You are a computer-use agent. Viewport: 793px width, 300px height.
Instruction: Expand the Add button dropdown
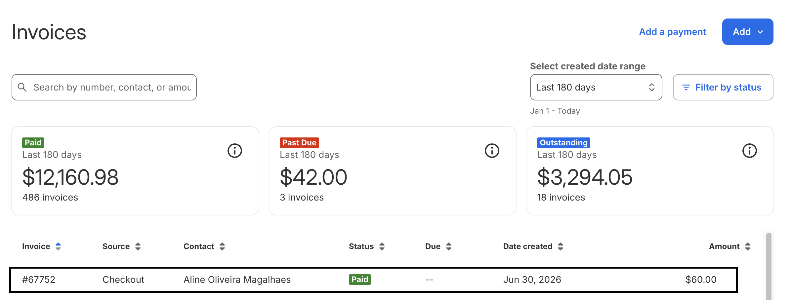(747, 32)
